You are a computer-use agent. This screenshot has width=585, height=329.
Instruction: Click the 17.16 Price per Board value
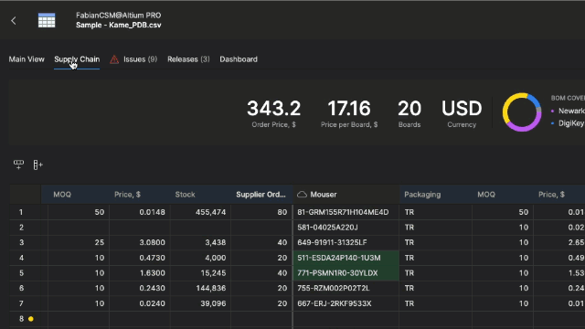click(349, 109)
